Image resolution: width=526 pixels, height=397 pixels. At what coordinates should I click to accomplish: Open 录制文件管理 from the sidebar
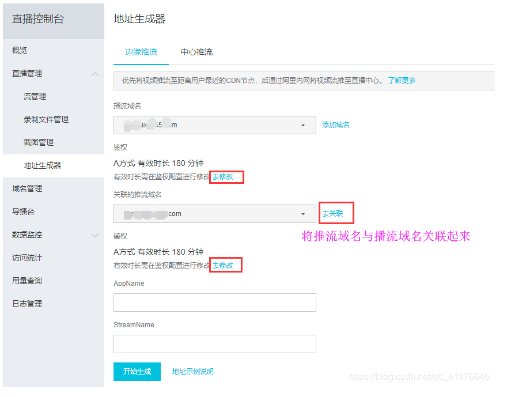coord(51,119)
